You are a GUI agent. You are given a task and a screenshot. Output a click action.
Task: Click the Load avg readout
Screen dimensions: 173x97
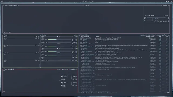(x=161, y=22)
